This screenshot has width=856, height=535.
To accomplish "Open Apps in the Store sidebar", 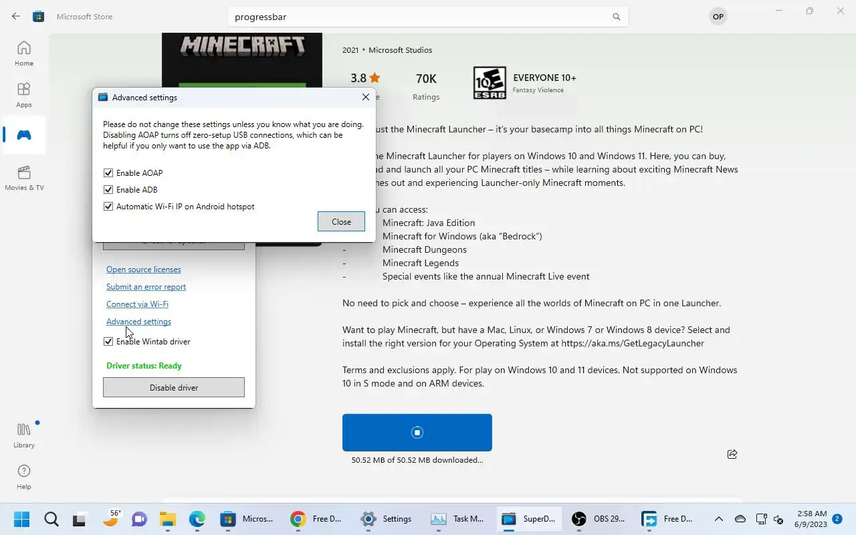I will pos(24,95).
